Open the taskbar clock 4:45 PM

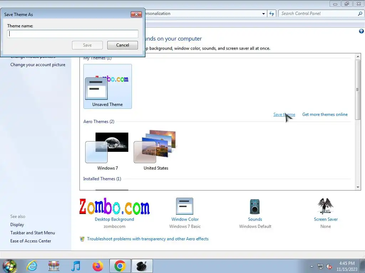pyautogui.click(x=347, y=266)
